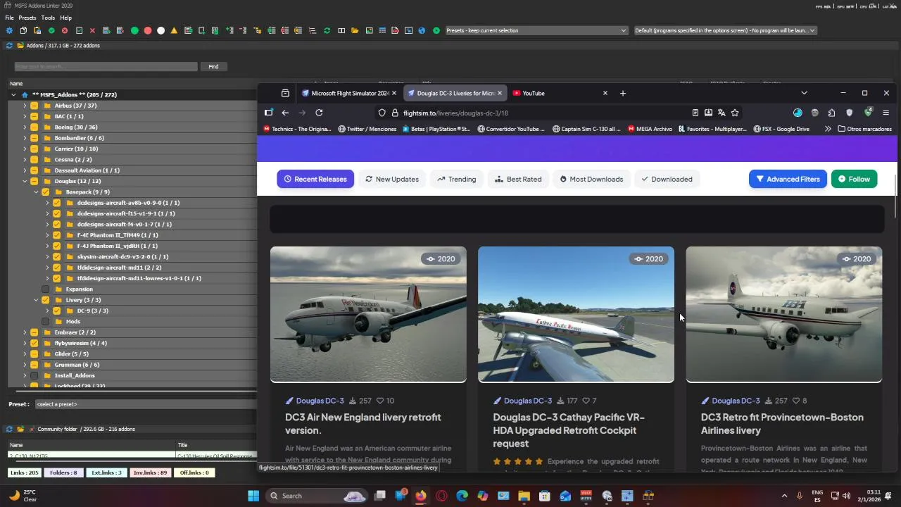The height and width of the screenshot is (507, 901).
Task: Open Microsoft Edge from the taskbar
Action: (x=462, y=496)
